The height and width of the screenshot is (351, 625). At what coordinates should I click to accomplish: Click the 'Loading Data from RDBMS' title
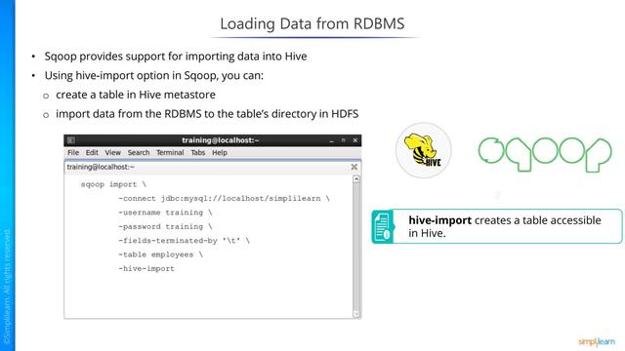(x=312, y=23)
